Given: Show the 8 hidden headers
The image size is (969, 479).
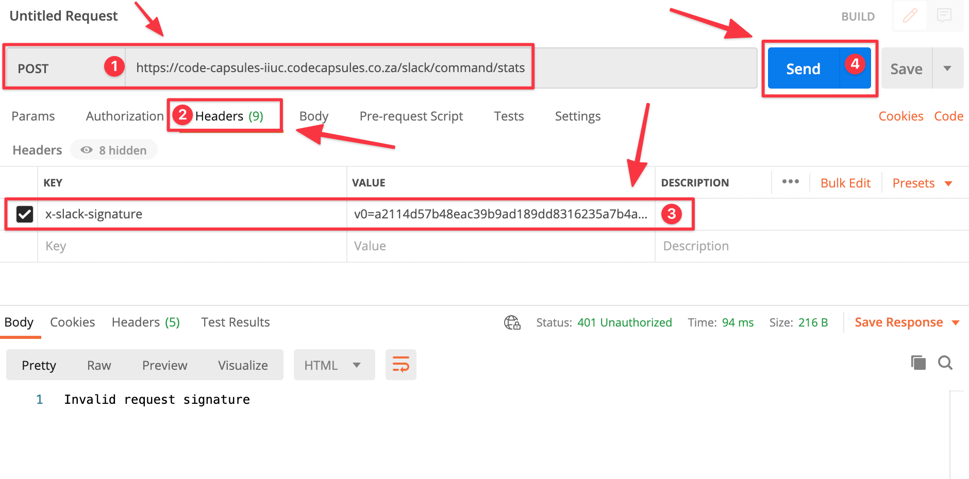Looking at the screenshot, I should [114, 150].
